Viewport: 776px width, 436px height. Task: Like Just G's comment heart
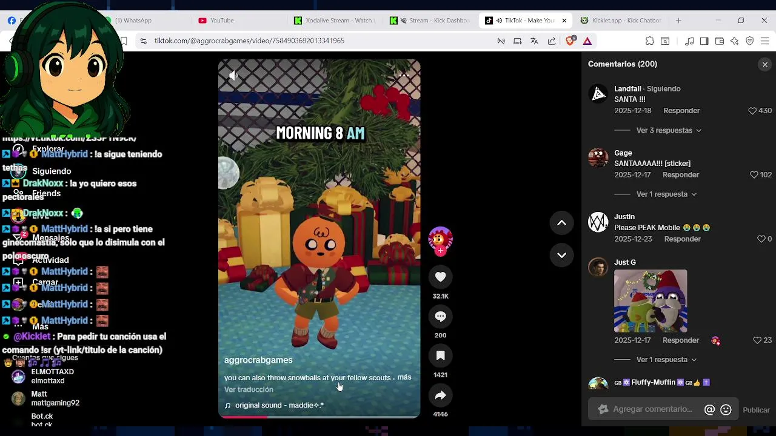tap(757, 340)
